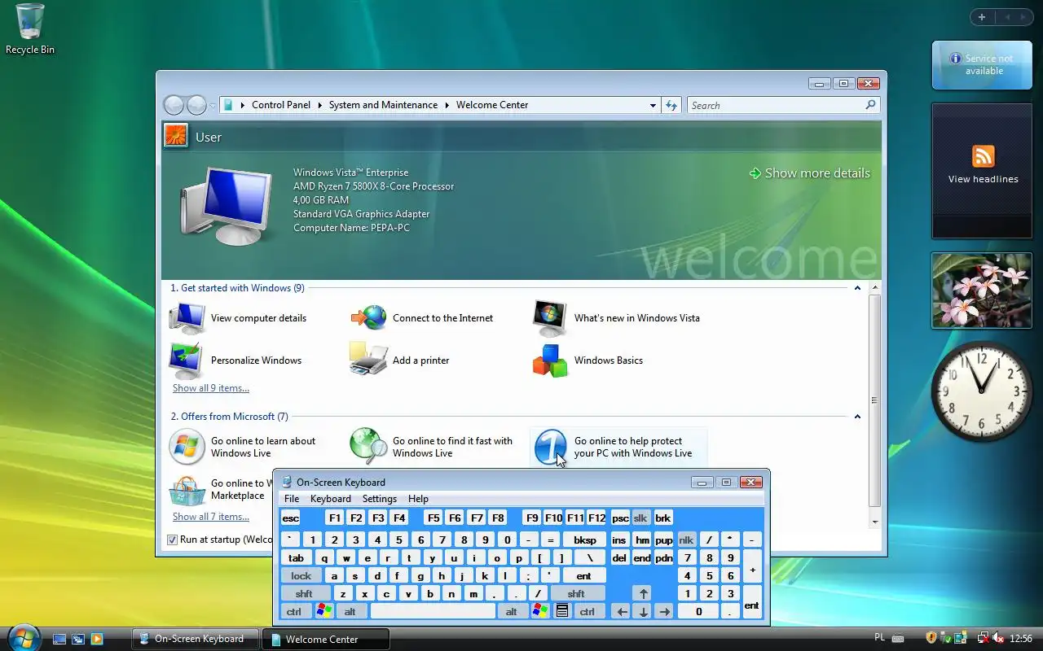This screenshot has height=651, width=1043.
Task: Click the View computer details icon
Action: pos(187,318)
